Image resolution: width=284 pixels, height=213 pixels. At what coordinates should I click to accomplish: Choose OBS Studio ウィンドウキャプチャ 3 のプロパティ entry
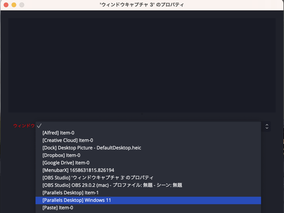pyautogui.click(x=148, y=178)
